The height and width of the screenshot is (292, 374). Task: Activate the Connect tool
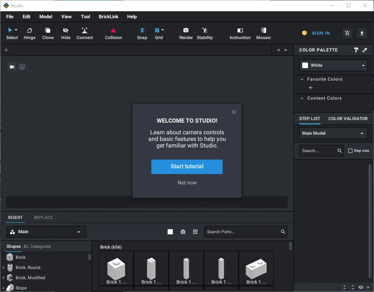[85, 34]
